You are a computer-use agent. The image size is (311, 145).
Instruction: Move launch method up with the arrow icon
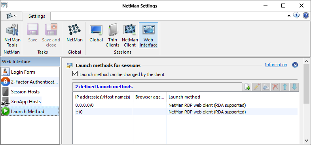pyautogui.click(x=285, y=87)
